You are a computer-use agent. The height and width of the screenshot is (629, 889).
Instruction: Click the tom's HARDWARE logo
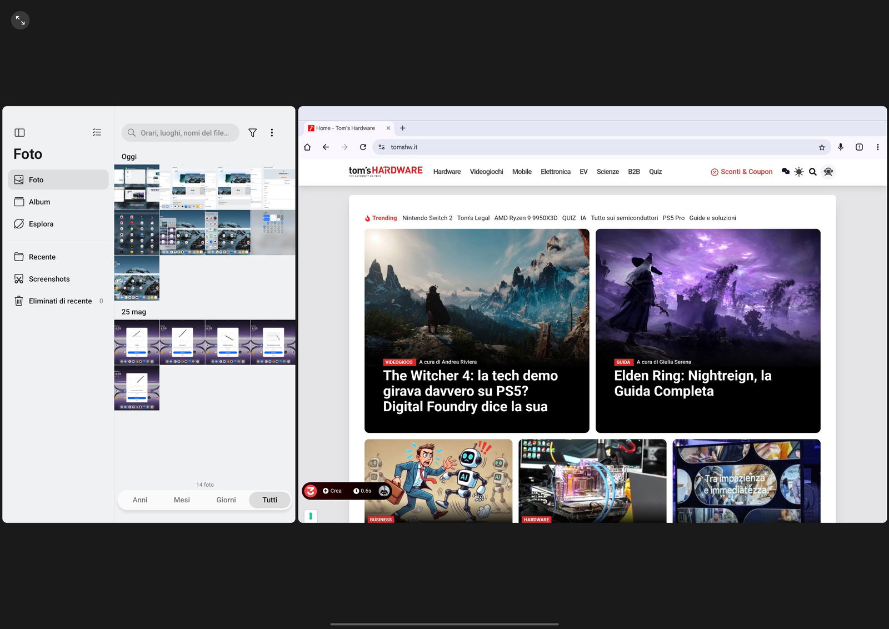pos(386,171)
